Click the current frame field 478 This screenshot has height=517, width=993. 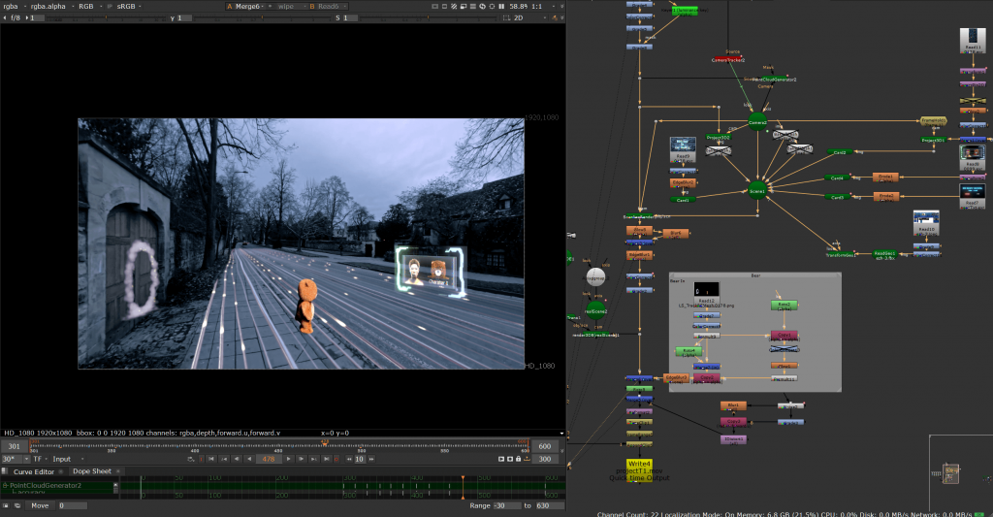click(x=269, y=459)
